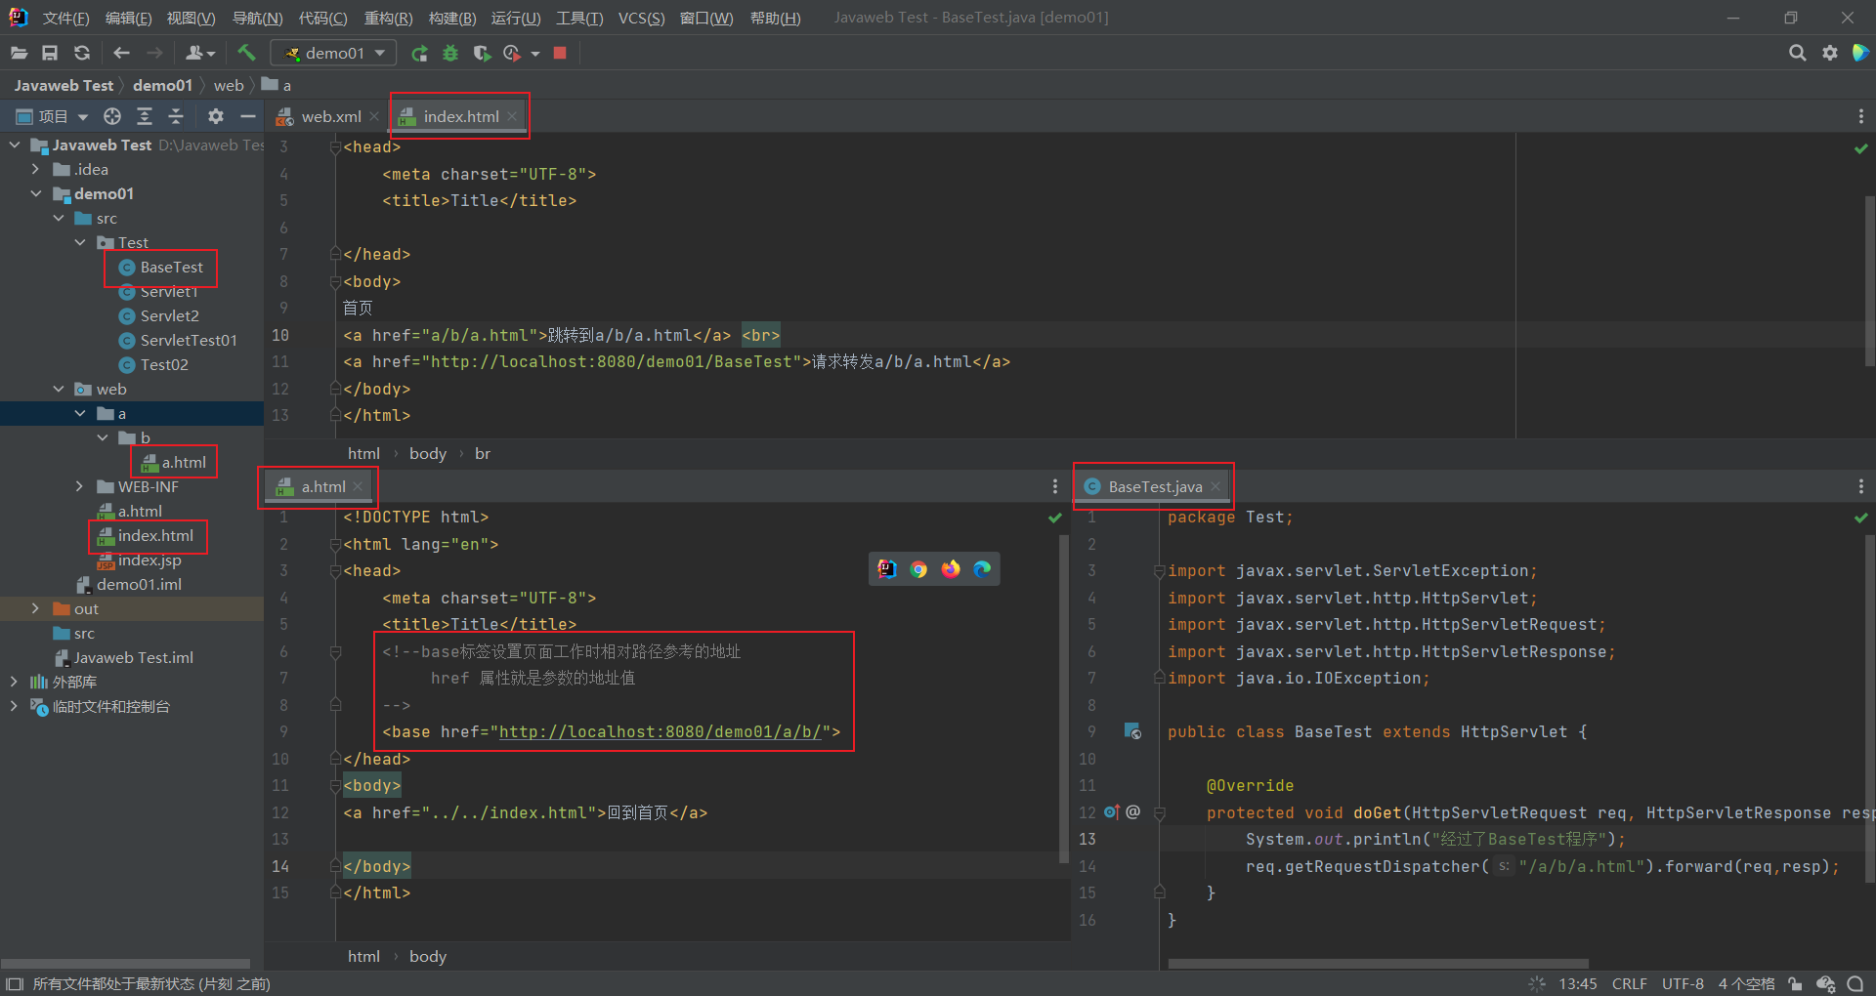Hide project panel with minus icon
Viewport: 1876px width, 996px height.
coord(248,116)
